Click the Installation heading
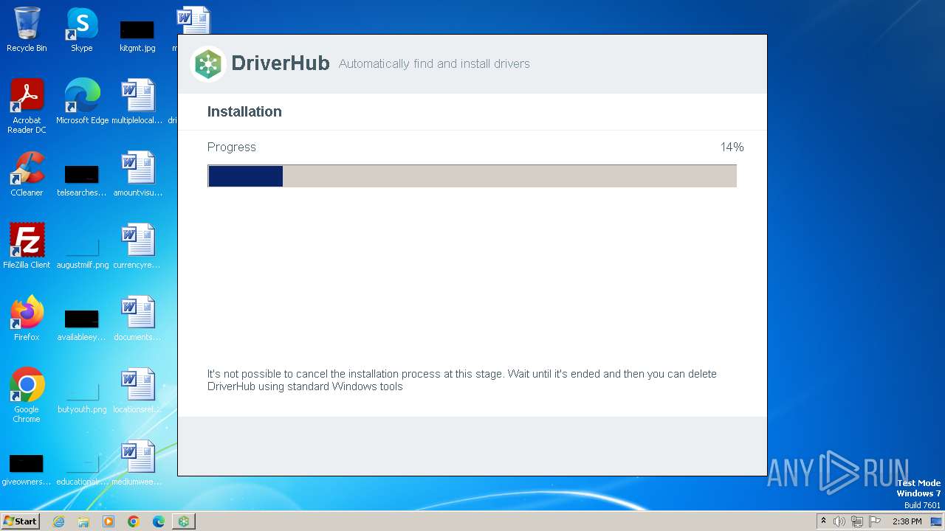Screen dimensions: 945x531 tap(244, 111)
